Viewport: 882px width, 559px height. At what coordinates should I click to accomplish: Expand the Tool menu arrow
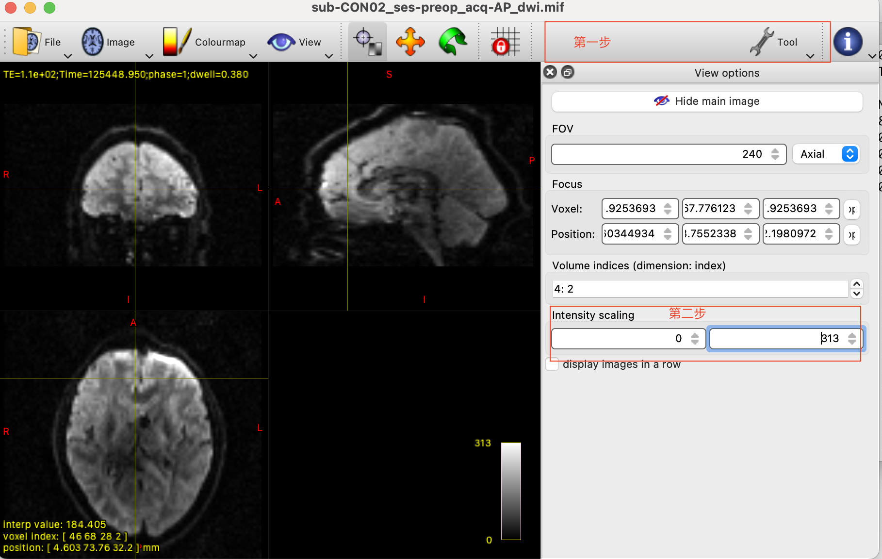pos(810,56)
